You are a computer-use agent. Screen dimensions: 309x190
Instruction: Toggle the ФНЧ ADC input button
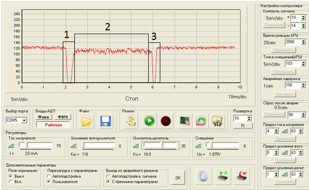coord(63,117)
